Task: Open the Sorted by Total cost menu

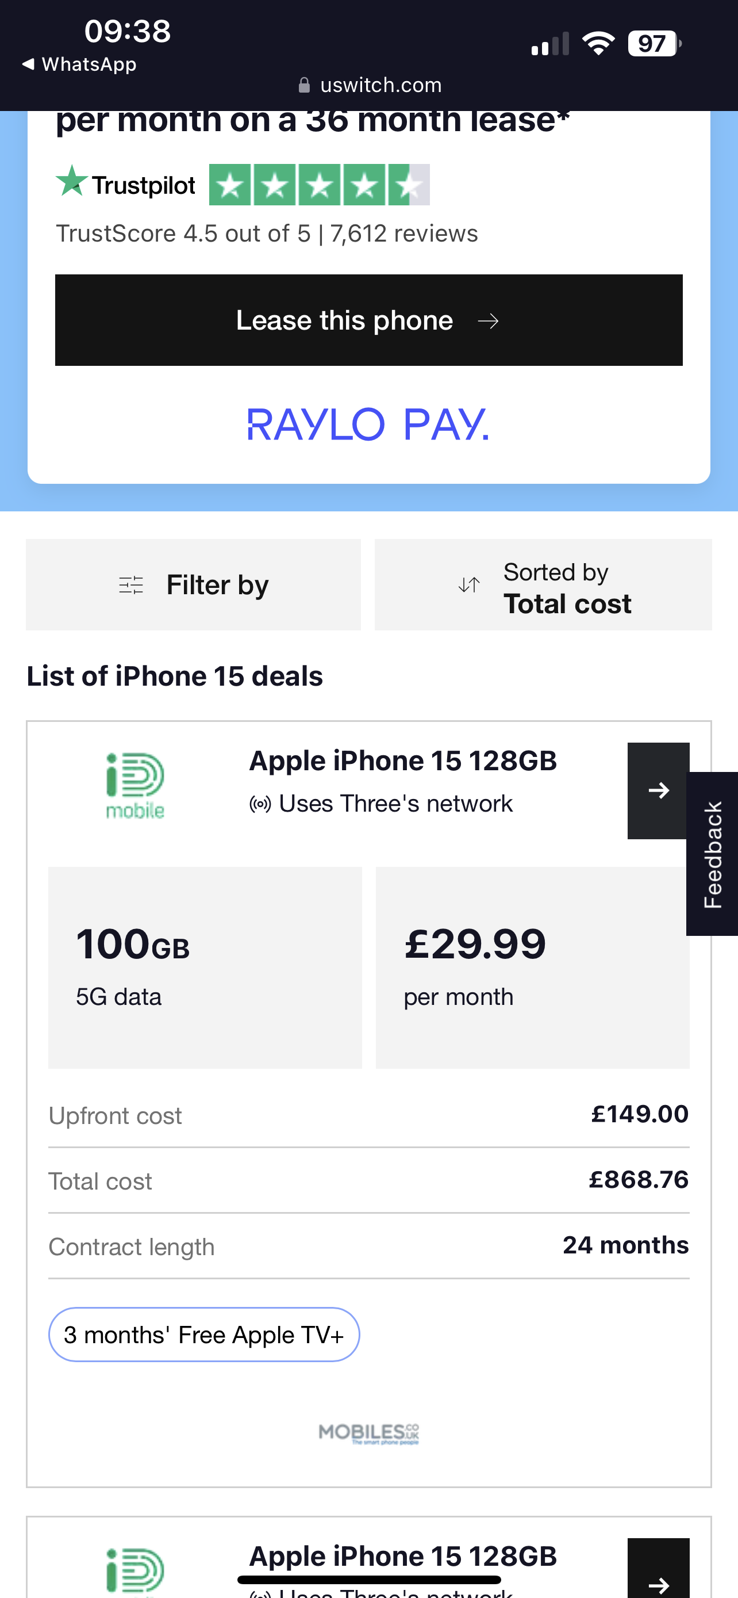Action: (x=543, y=584)
